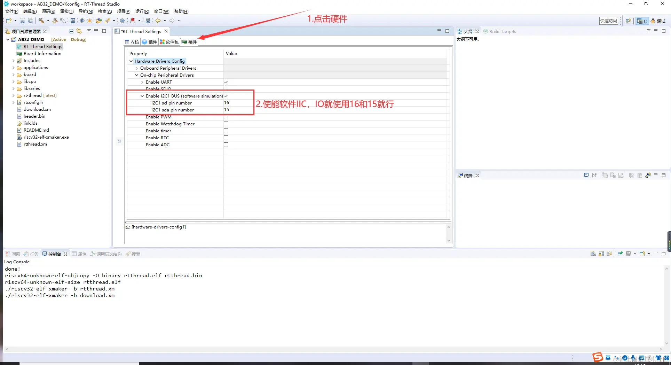Click the 快速访问 quick access field
671x365 pixels.
(609, 21)
